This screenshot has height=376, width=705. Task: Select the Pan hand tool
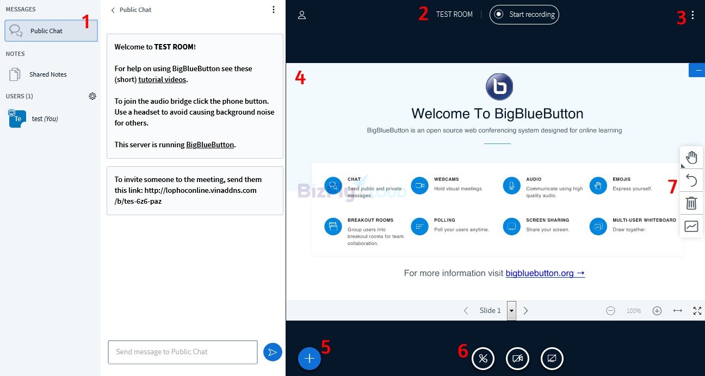point(691,158)
